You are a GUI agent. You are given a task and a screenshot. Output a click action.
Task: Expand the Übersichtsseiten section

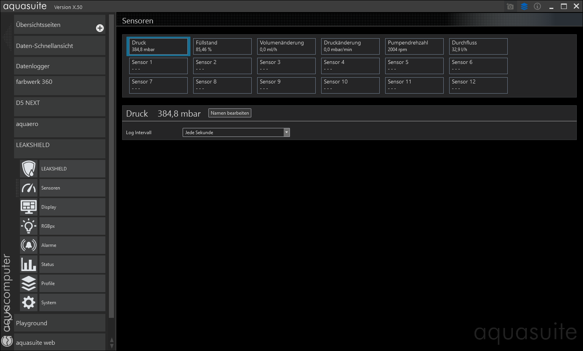pyautogui.click(x=60, y=25)
